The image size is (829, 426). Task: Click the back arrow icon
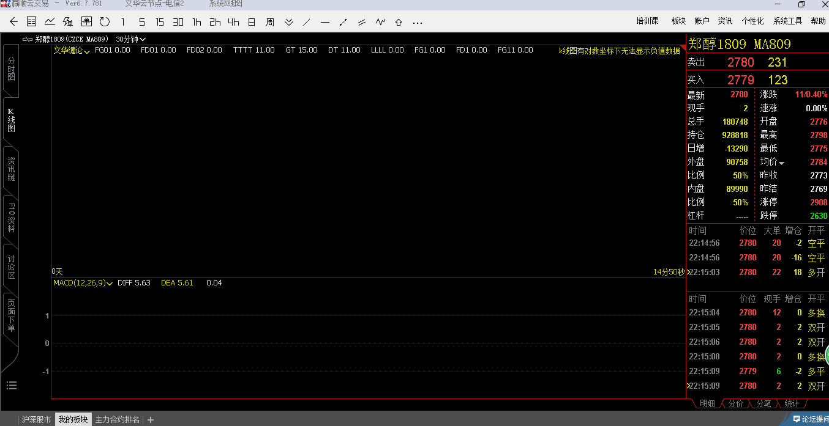[x=13, y=22]
